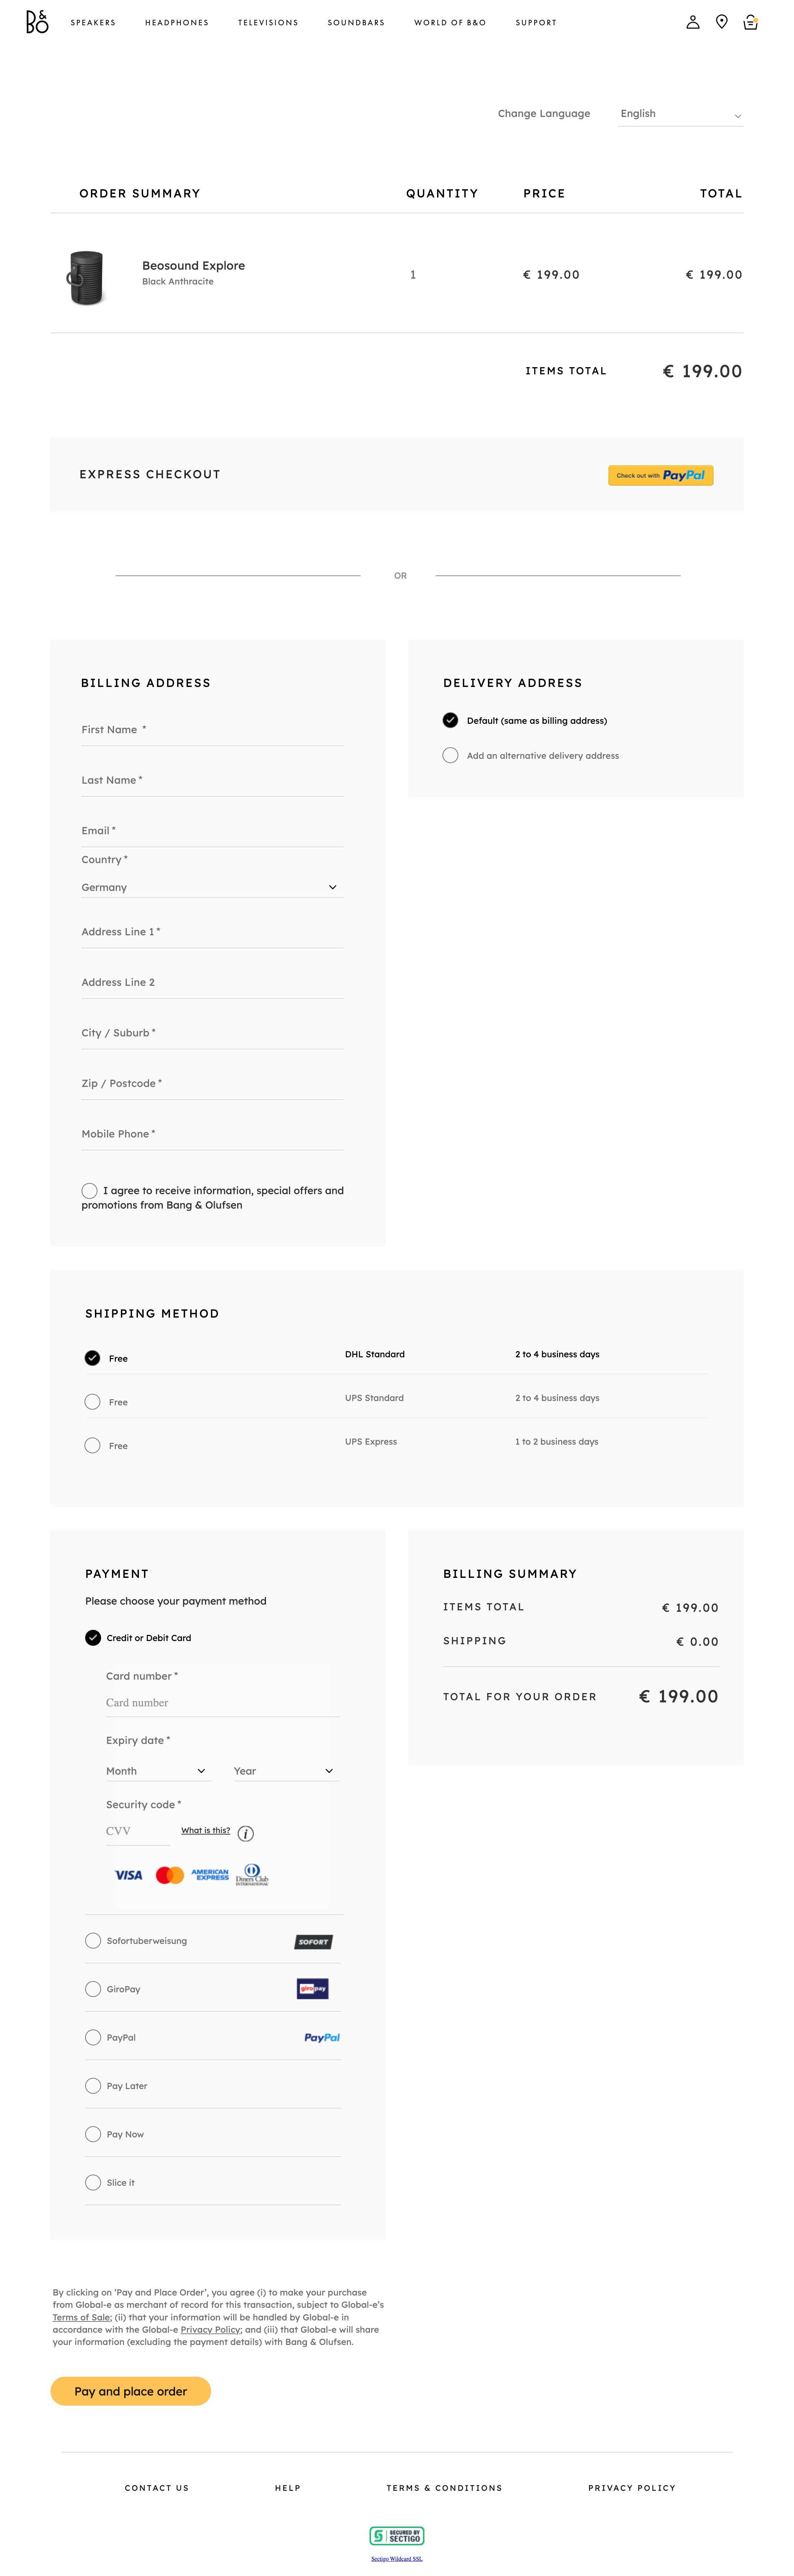This screenshot has height=2576, width=794.
Task: Click Pay and place order button
Action: click(x=131, y=2391)
